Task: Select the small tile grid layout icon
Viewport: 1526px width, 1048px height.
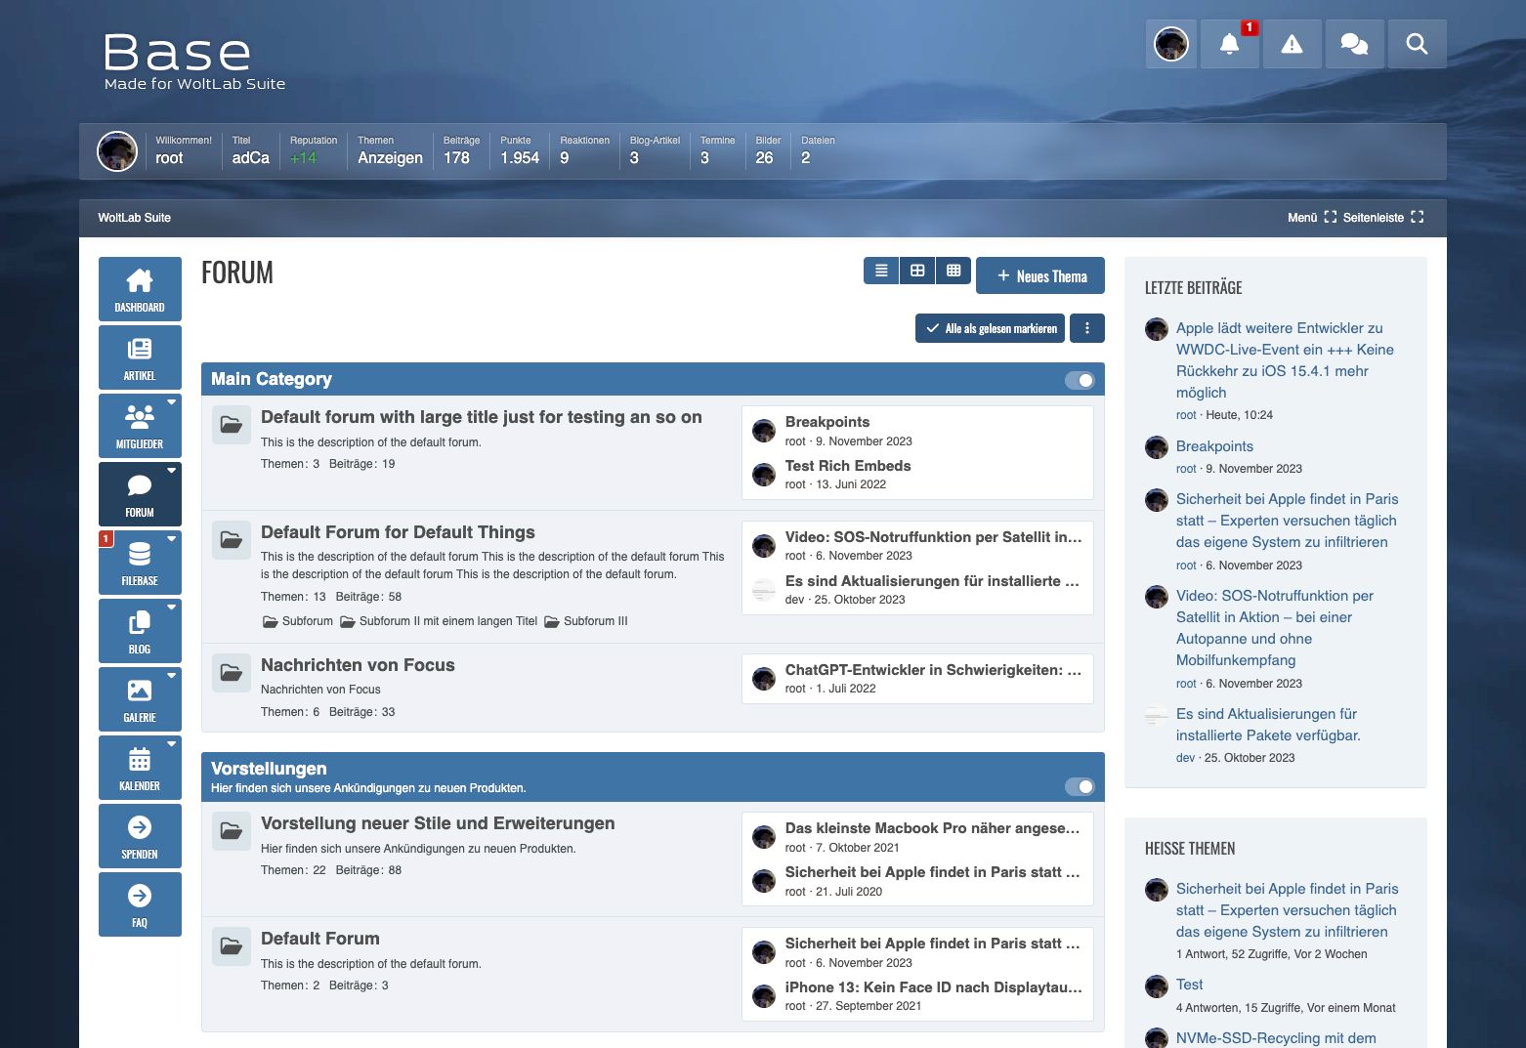Action: click(954, 271)
